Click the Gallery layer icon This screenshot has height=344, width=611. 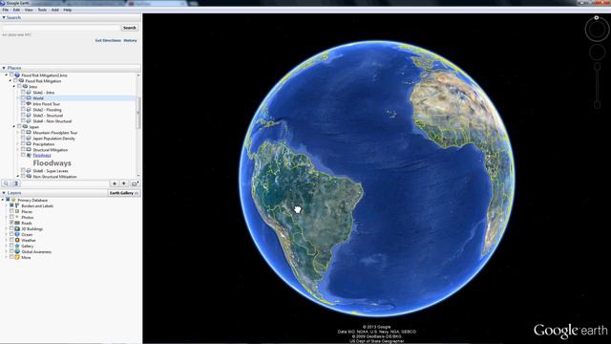pos(17,246)
